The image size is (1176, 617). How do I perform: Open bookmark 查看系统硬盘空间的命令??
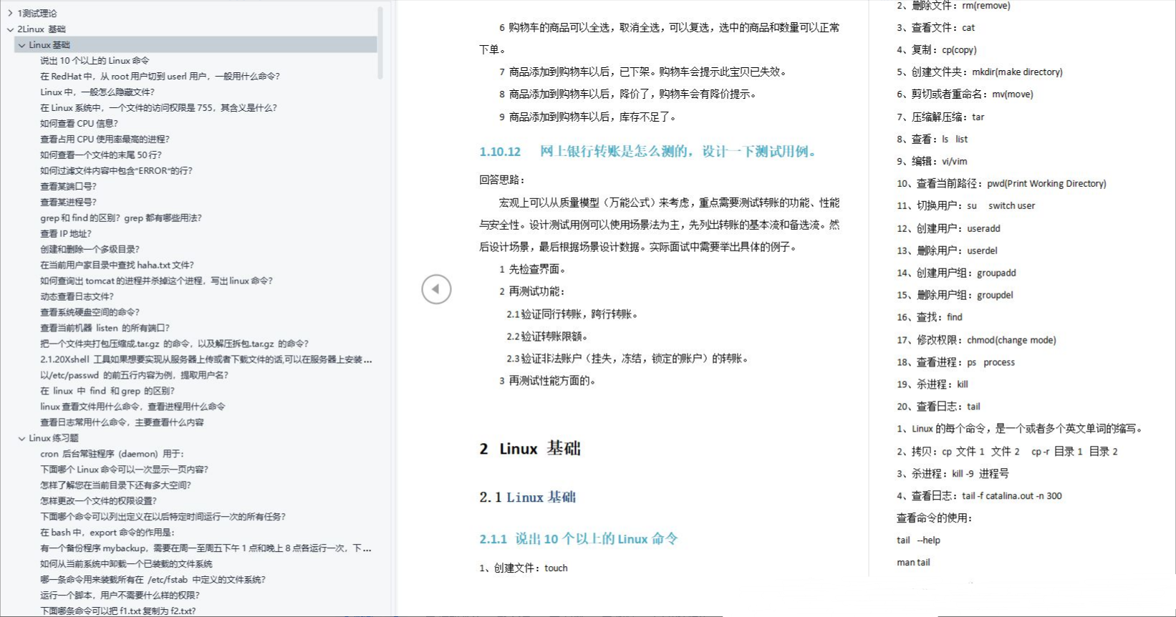click(90, 313)
